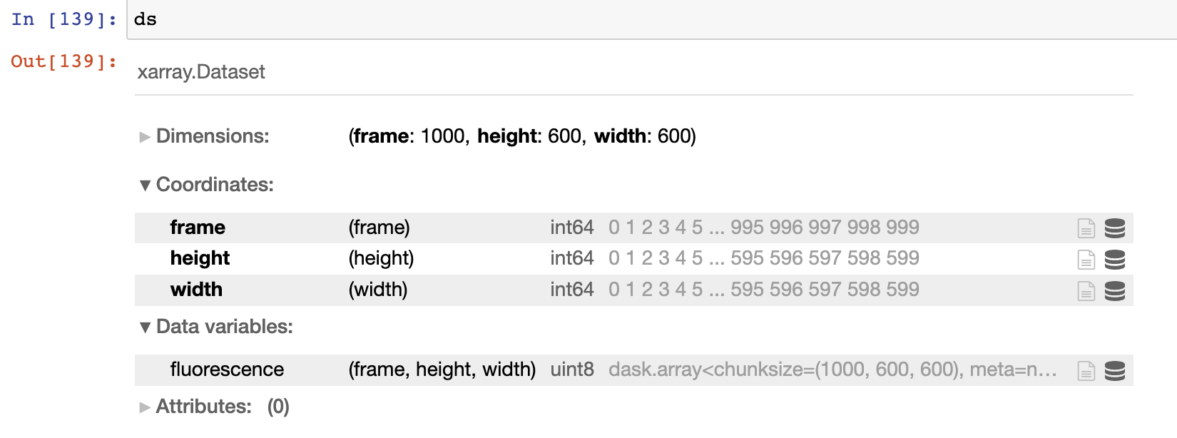Collapse the Coordinates section
The height and width of the screenshot is (438, 1177).
[x=145, y=185]
